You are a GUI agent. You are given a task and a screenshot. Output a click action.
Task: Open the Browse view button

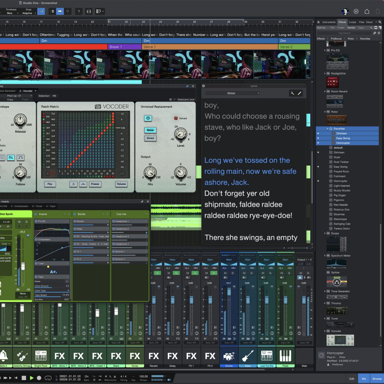(377, 379)
